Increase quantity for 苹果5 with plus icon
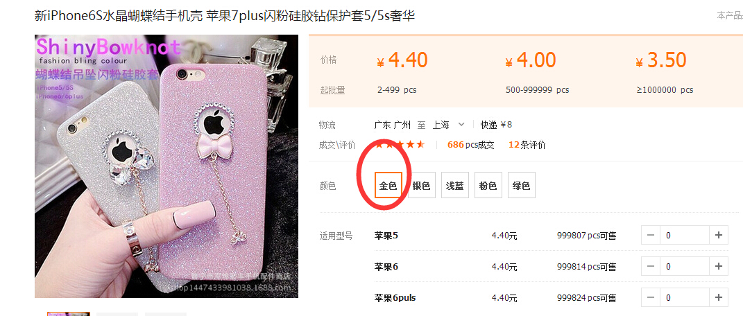This screenshot has width=743, height=316. coord(718,235)
